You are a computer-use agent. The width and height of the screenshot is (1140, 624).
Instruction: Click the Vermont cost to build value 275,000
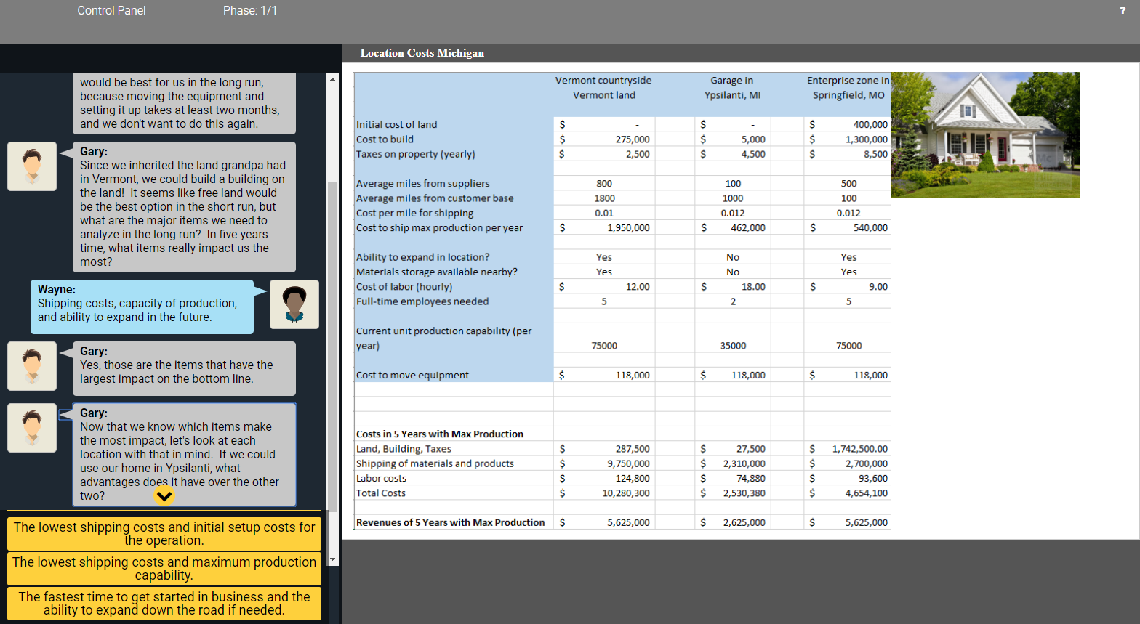click(633, 139)
